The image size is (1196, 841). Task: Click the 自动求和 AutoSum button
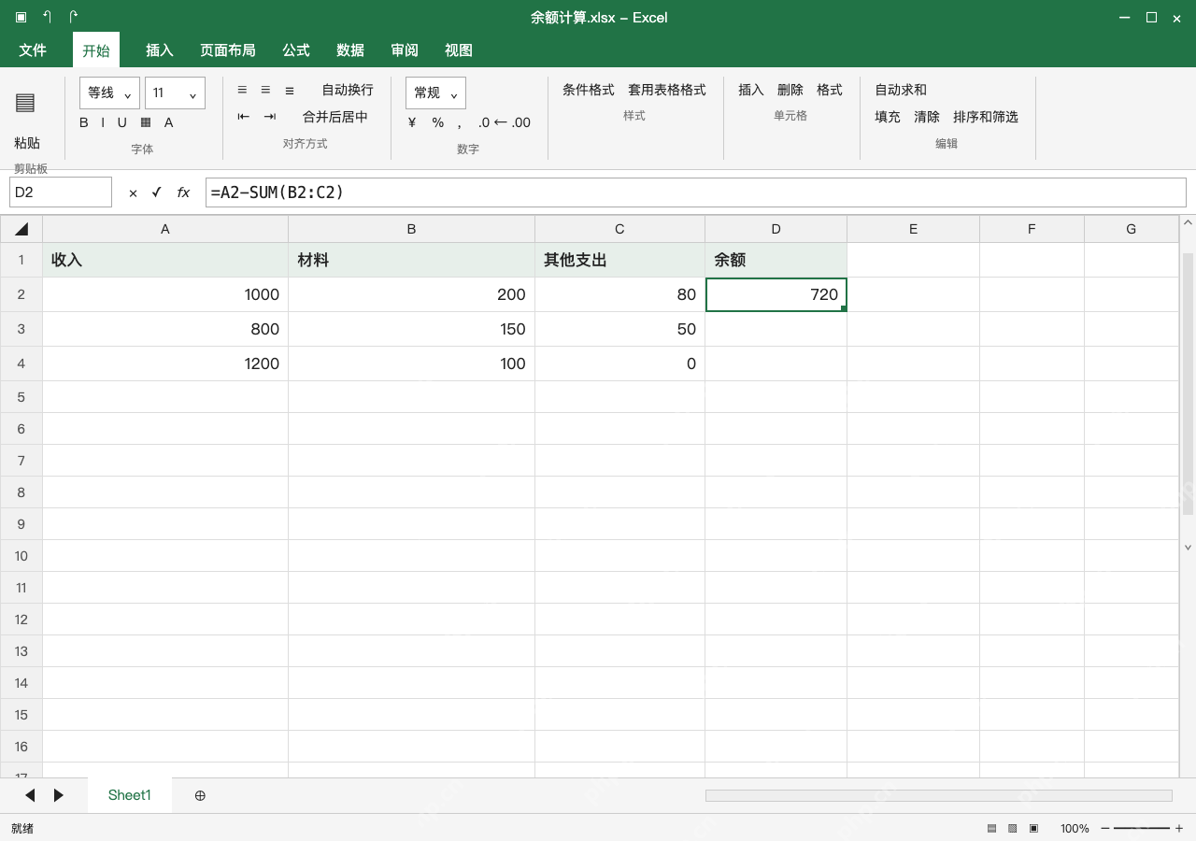click(901, 90)
